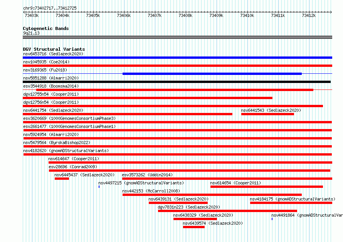Open dgv12755n54 (Cooper2011) label
This screenshot has height=242, width=343.
tap(51, 94)
